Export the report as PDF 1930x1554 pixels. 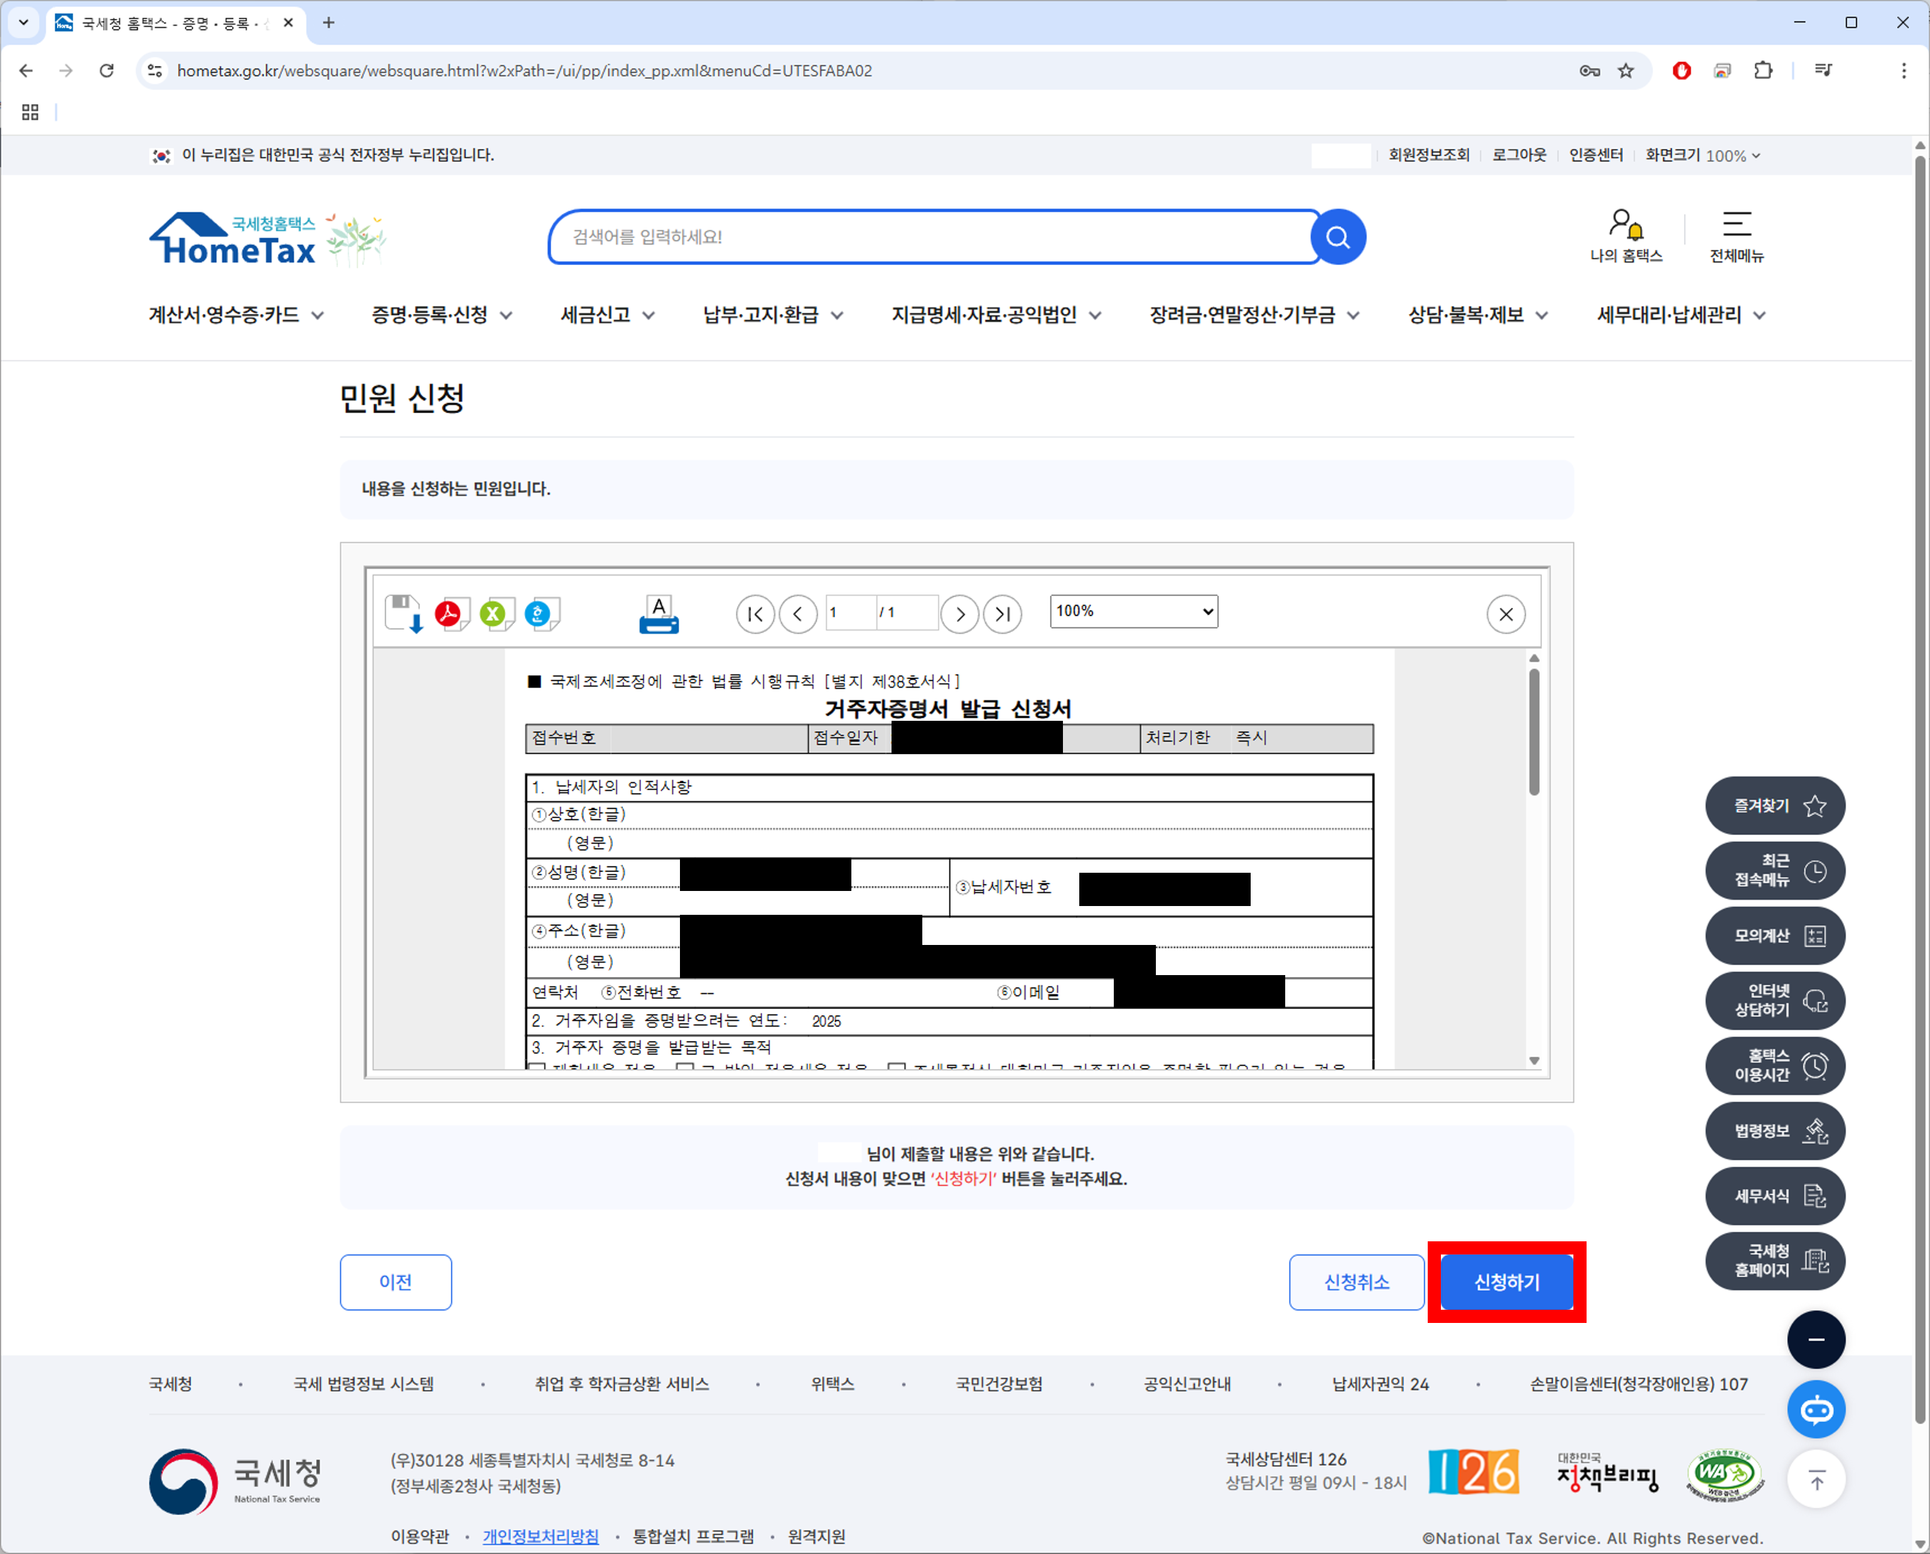click(450, 613)
